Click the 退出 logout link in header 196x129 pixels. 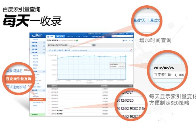coord(132,34)
